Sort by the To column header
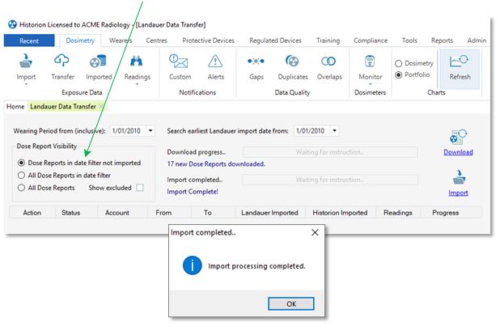Image resolution: width=500 pixels, height=327 pixels. click(x=213, y=213)
